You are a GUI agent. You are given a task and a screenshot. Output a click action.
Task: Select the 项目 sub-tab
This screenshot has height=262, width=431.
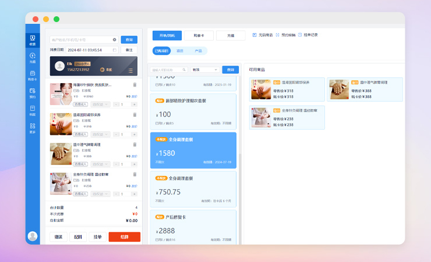coord(180,51)
